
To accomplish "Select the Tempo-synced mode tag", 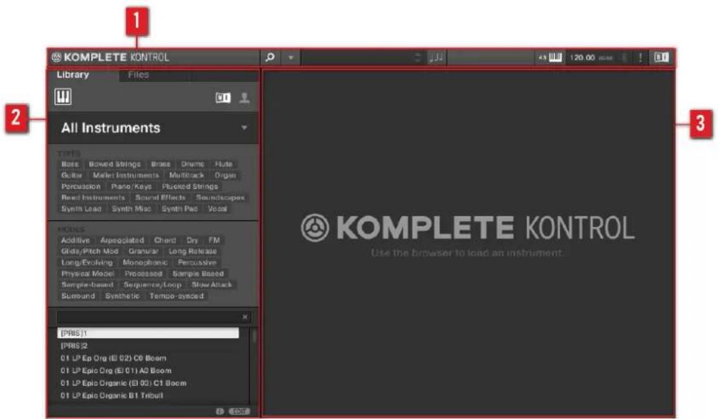I will tap(176, 296).
